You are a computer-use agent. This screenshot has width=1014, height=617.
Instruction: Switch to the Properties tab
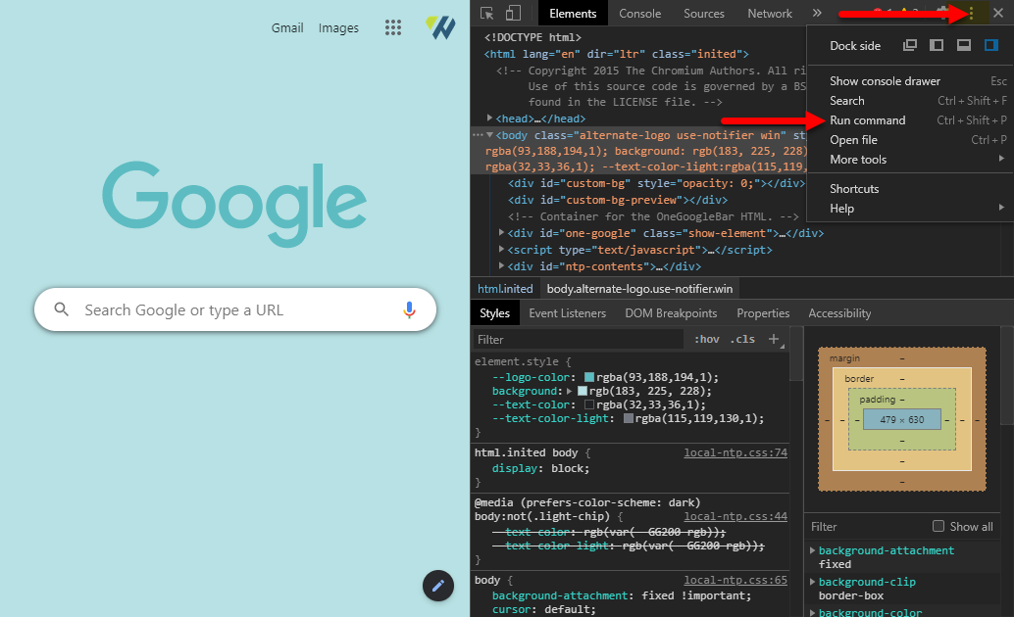tap(763, 313)
